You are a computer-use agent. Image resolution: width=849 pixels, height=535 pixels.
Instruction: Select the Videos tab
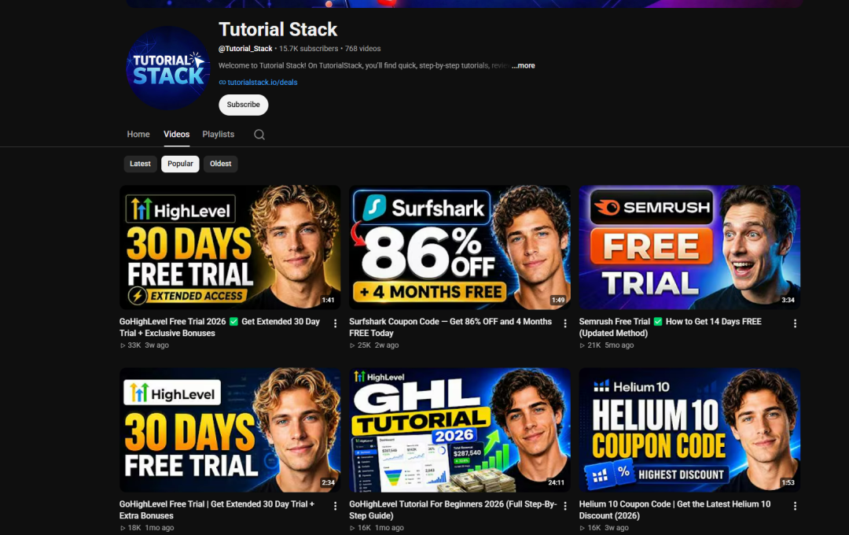(177, 135)
